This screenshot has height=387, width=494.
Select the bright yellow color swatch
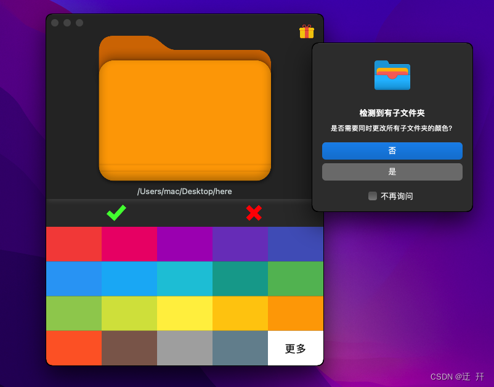pyautogui.click(x=184, y=314)
